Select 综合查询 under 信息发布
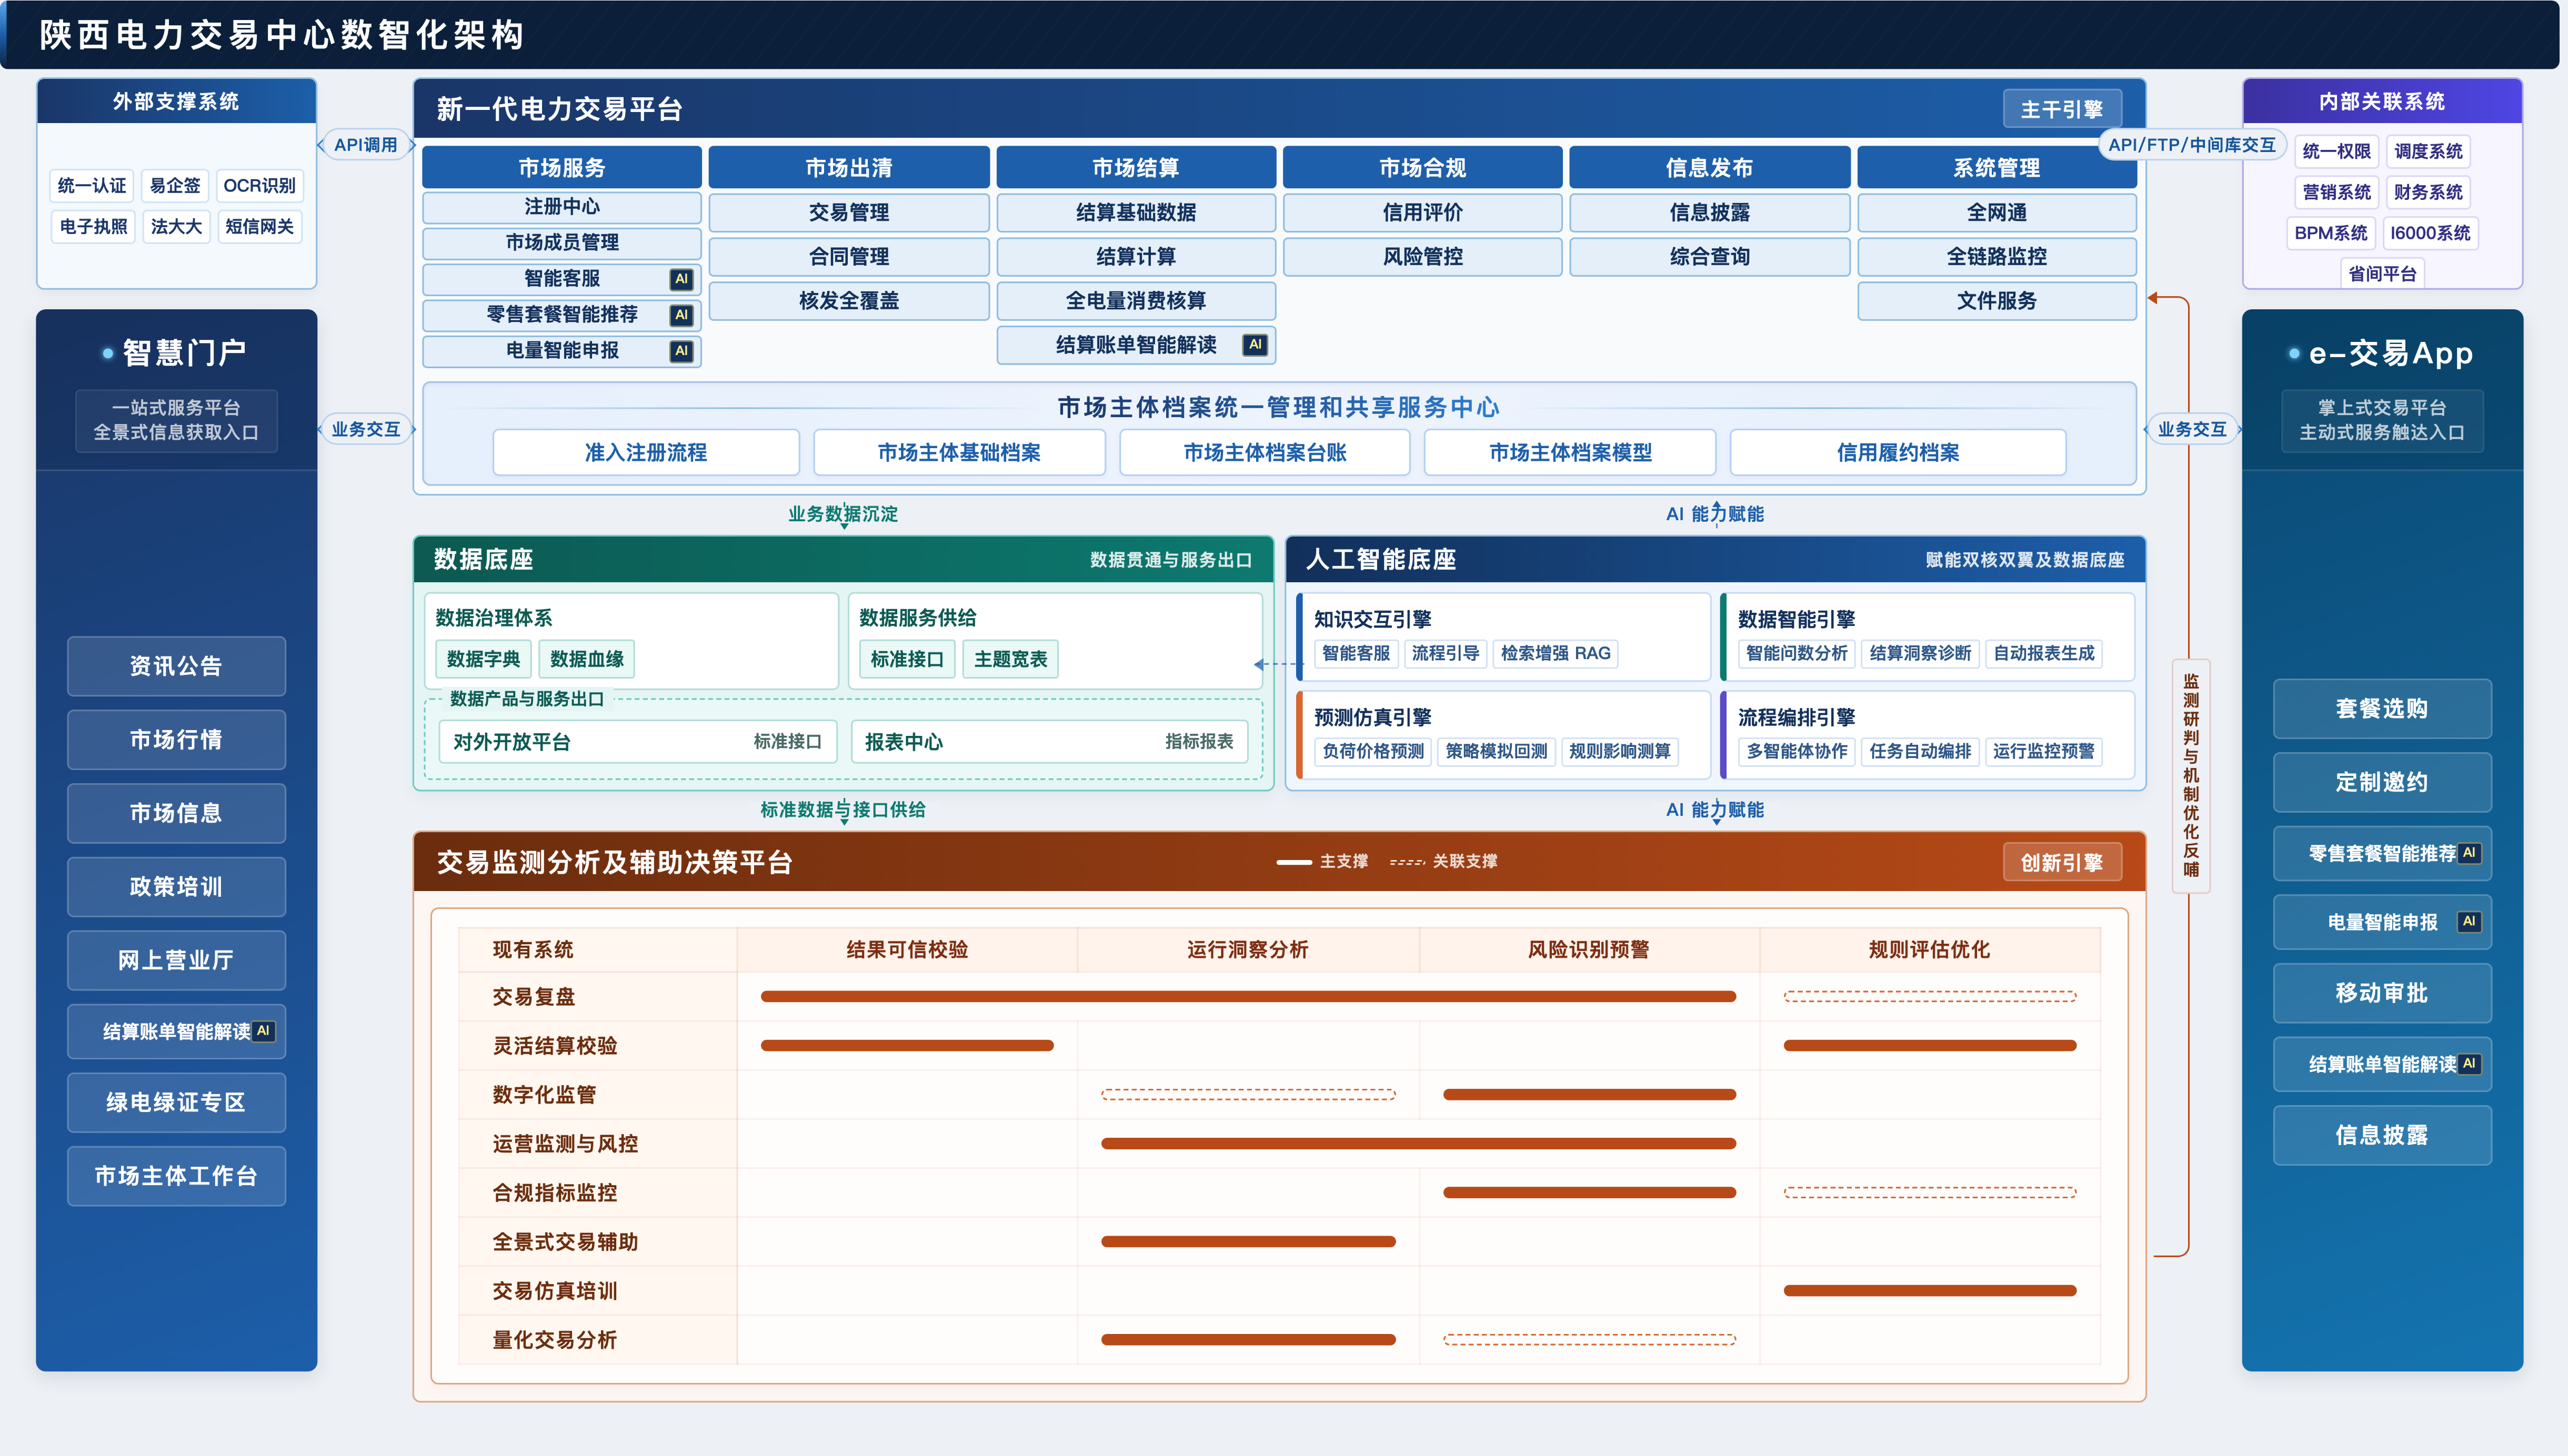 [1710, 257]
